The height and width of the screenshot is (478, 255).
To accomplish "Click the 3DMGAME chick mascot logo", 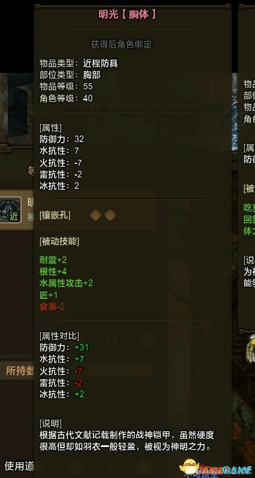I will tap(188, 467).
